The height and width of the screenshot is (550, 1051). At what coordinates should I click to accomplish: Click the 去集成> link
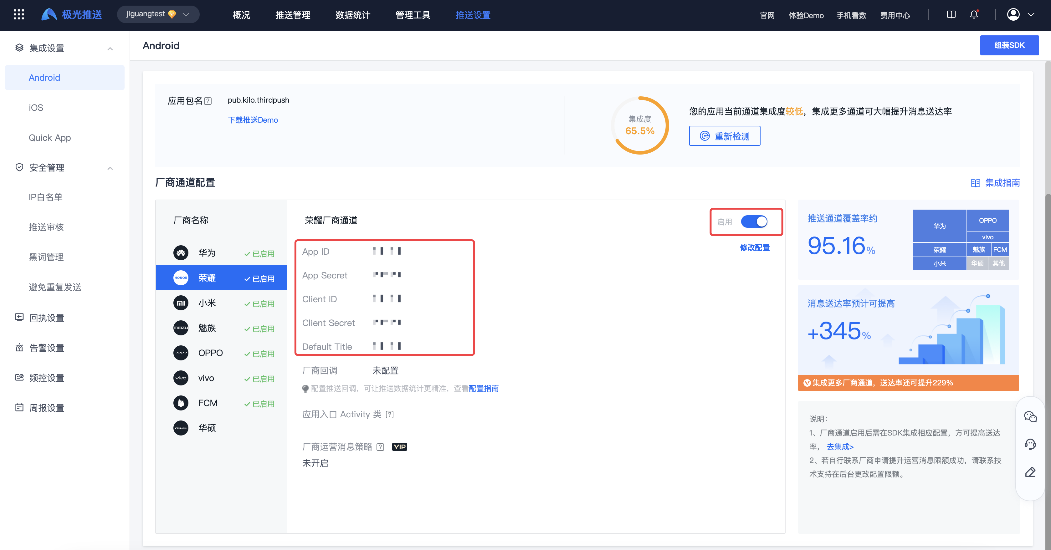840,446
